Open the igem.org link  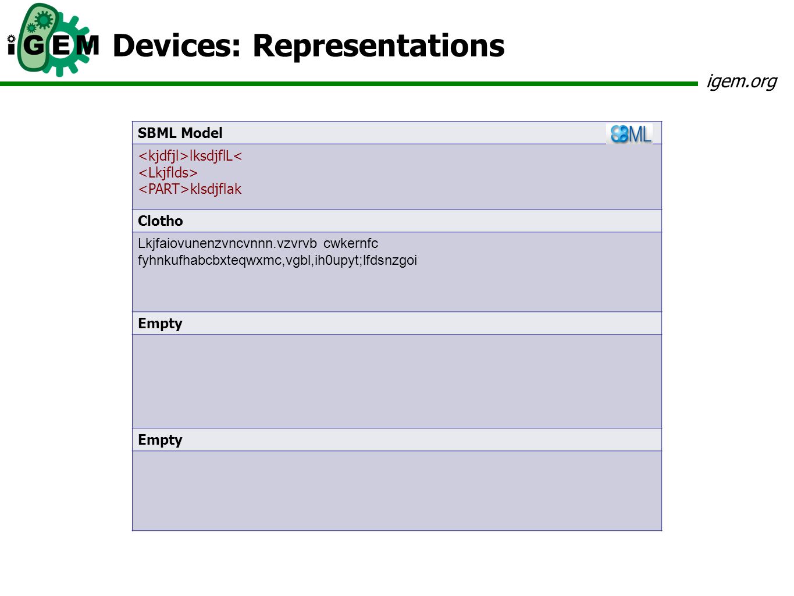[x=742, y=81]
